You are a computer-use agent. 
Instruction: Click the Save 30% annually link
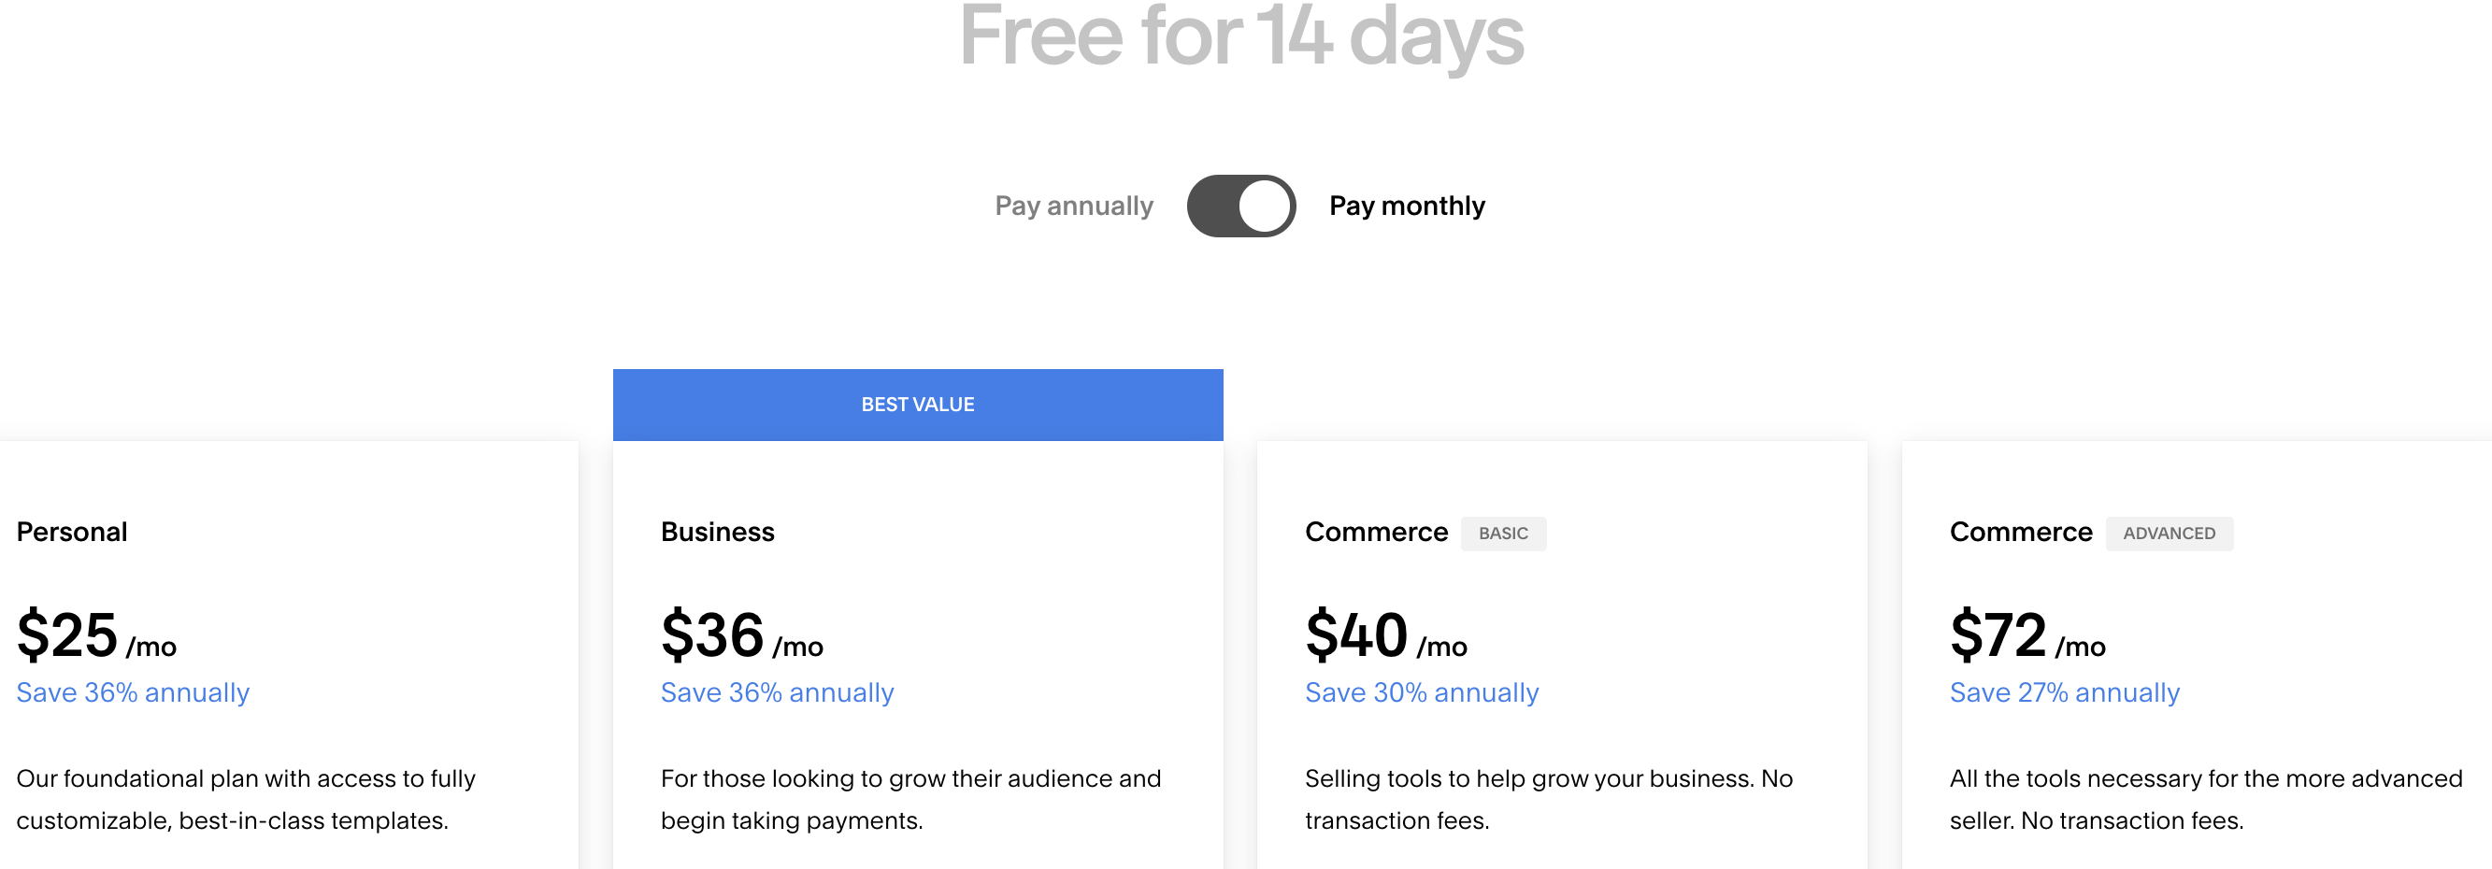pyautogui.click(x=1421, y=692)
